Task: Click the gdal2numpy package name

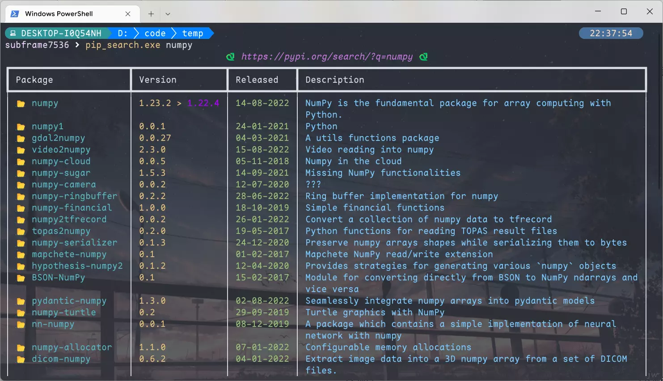Action: pyautogui.click(x=59, y=138)
